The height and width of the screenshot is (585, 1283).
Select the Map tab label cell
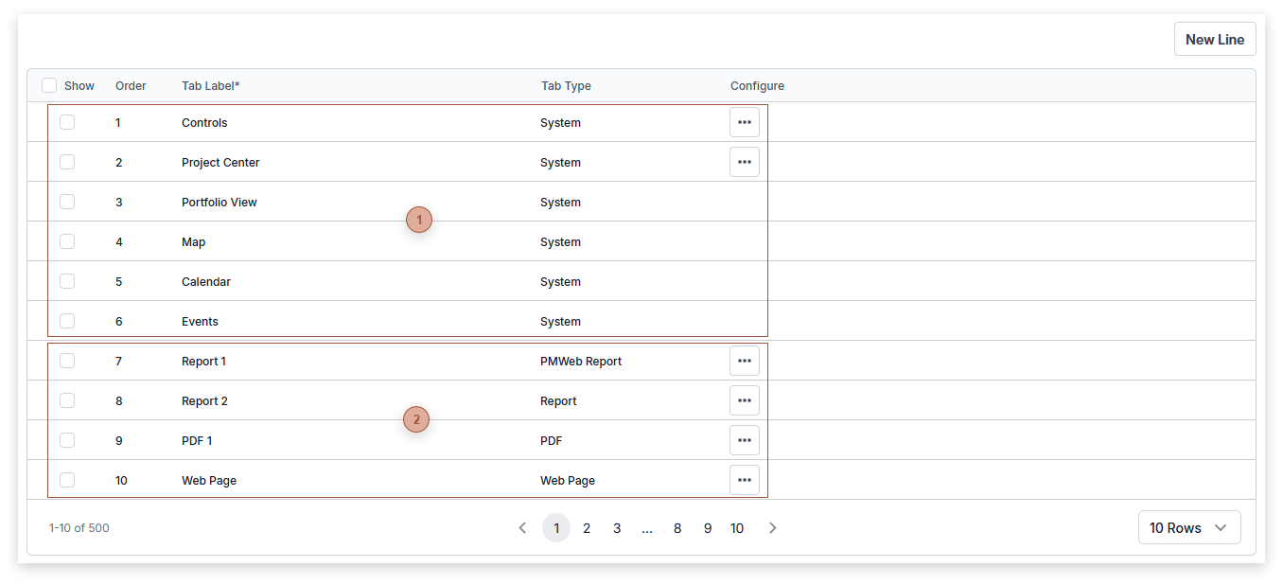(193, 241)
